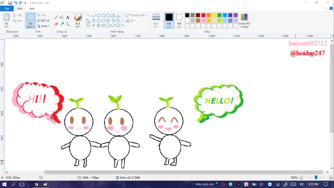334x188 pixels.
Task: Pick the yellow color swatch
Action: (214, 15)
